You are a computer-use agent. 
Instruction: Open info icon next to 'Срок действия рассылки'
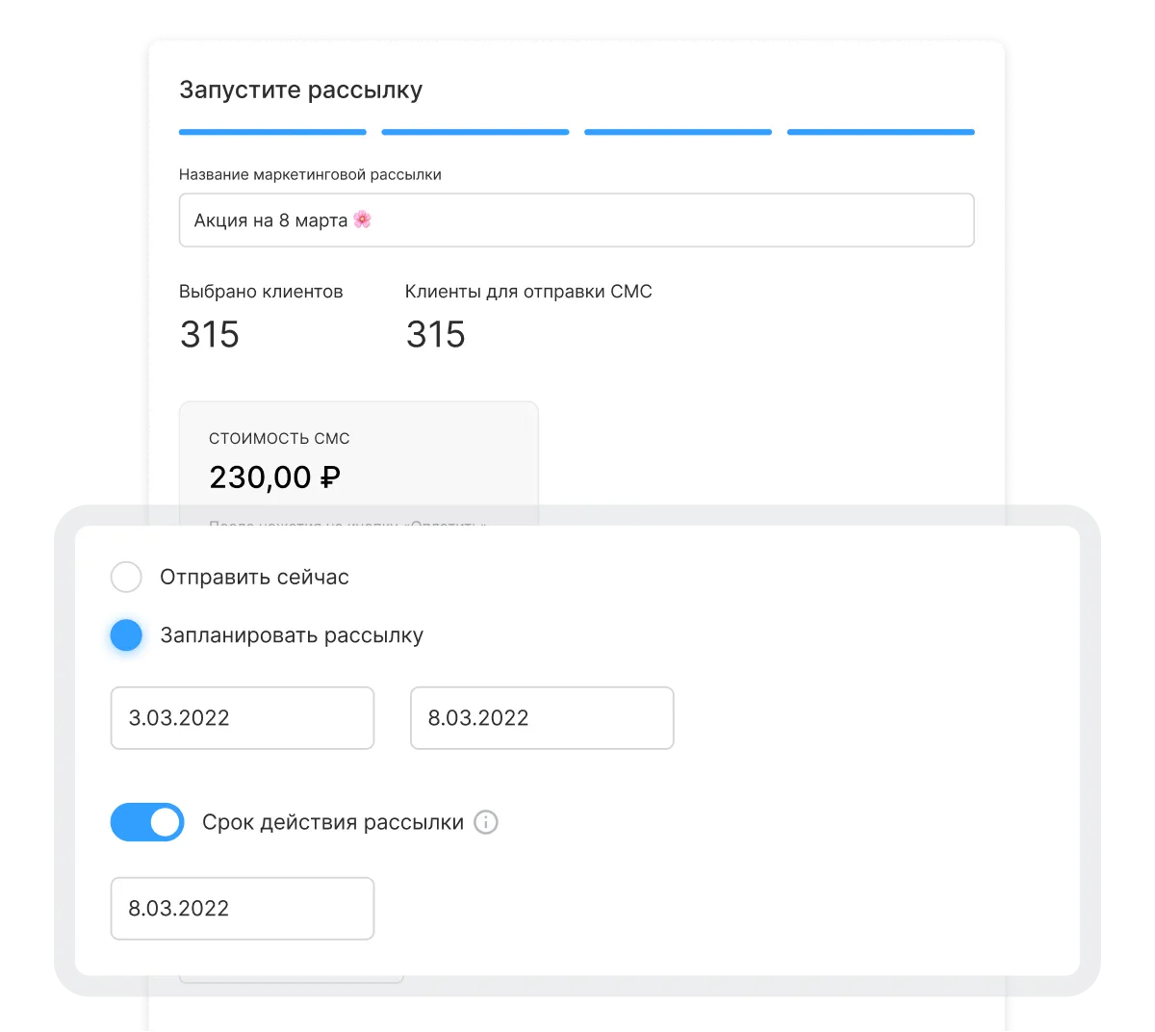click(x=486, y=822)
